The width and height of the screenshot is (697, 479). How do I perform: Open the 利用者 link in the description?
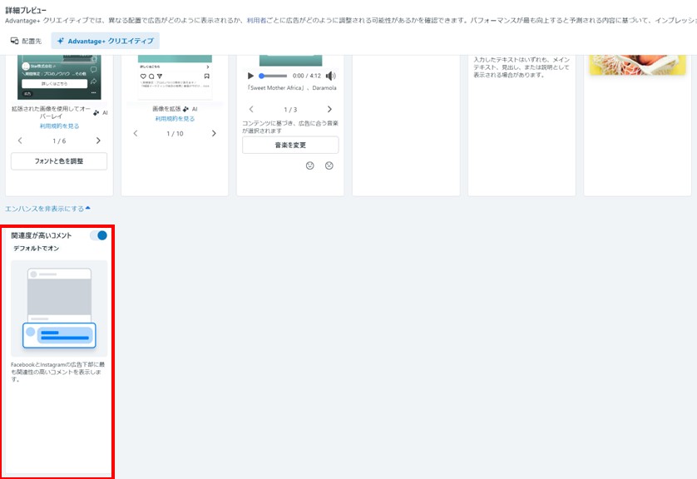pos(256,21)
